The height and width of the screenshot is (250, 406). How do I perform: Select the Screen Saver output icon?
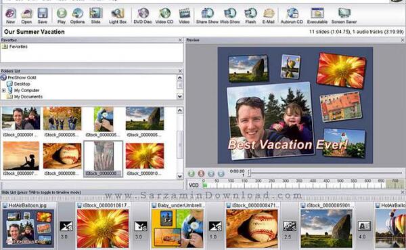coord(344,16)
